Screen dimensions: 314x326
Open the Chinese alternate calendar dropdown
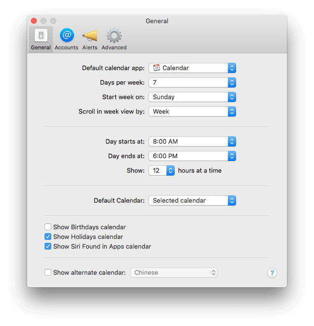pos(174,273)
